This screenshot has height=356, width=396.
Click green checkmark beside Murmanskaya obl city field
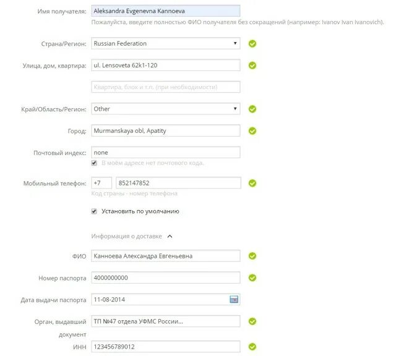(x=252, y=131)
